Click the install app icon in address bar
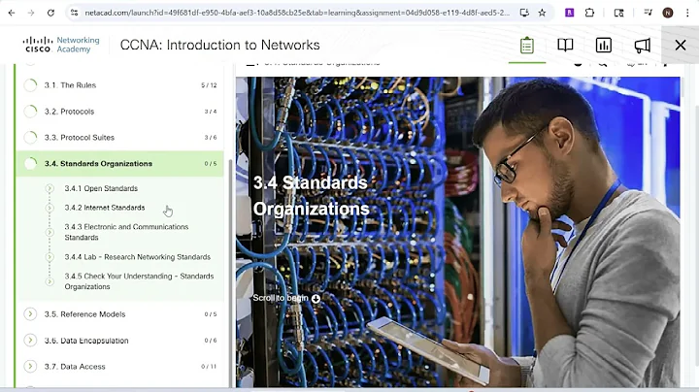Screen dimensions: 699x392 (524, 13)
